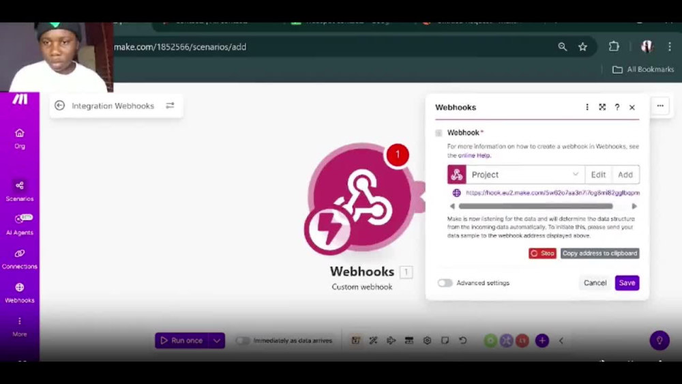Toggle the checkbox beside Webhook label
The image size is (682, 384).
pyautogui.click(x=439, y=132)
